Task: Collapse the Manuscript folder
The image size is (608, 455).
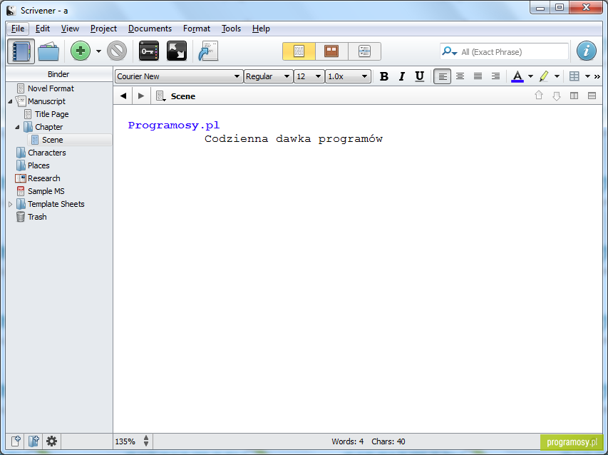Action: point(10,102)
